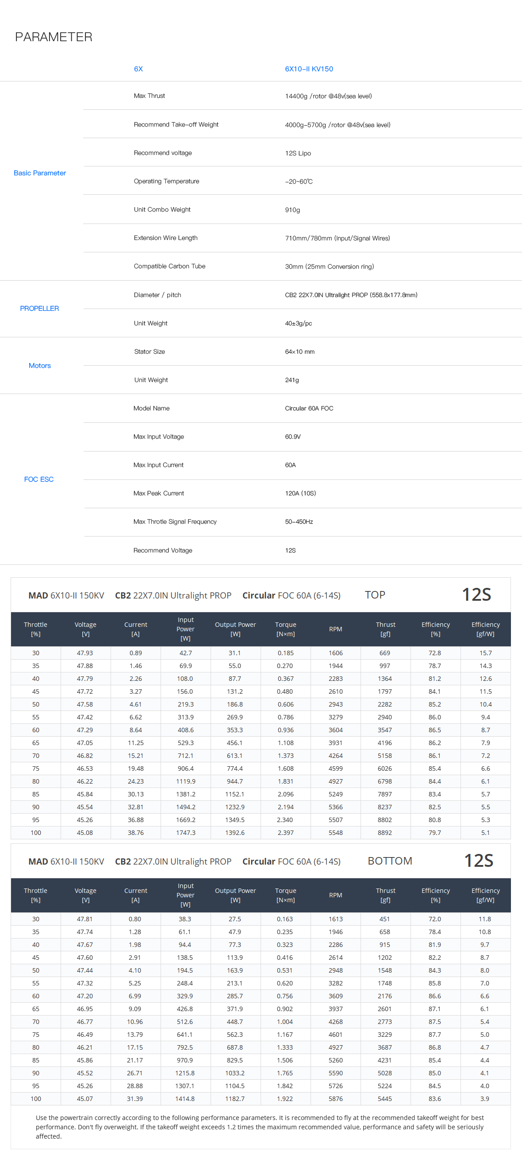Select the 14400g /rotor max thrust value

point(328,96)
